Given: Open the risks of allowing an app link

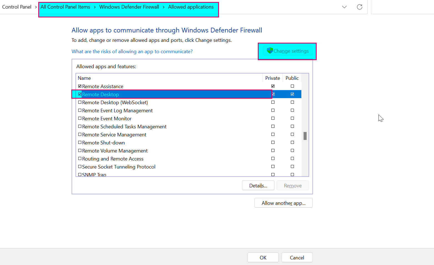Looking at the screenshot, I should 132,52.
